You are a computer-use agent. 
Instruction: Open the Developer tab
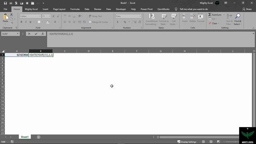(x=121, y=9)
